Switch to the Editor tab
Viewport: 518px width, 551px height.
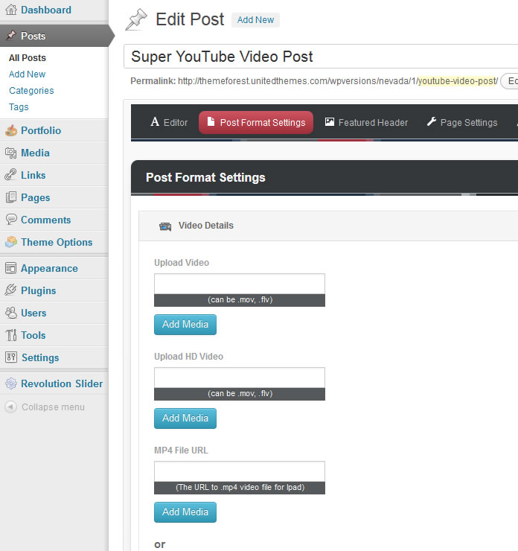point(169,123)
